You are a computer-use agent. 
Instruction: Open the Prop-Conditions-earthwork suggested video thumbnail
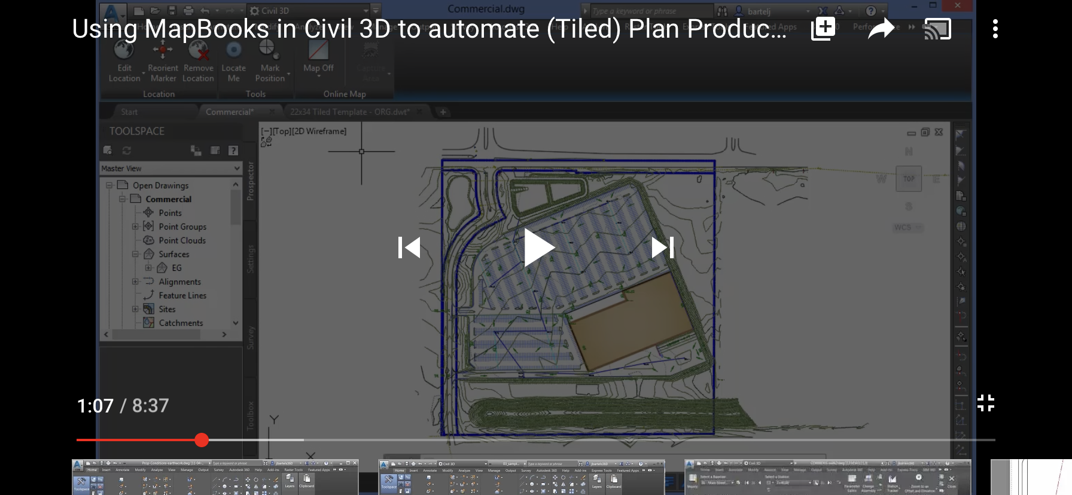(215, 477)
